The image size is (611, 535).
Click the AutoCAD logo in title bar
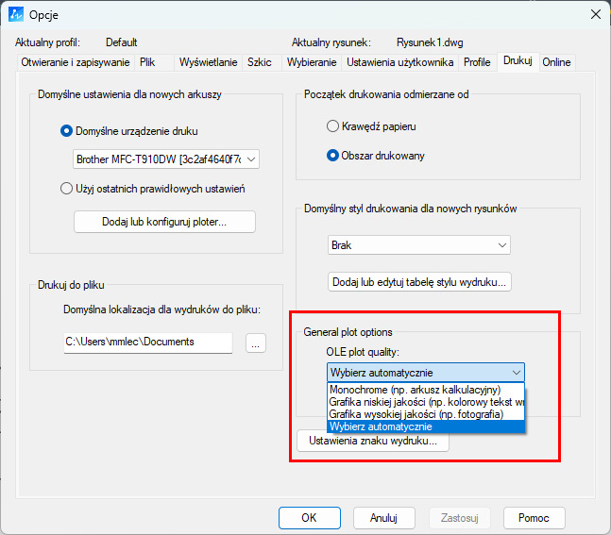pos(14,14)
